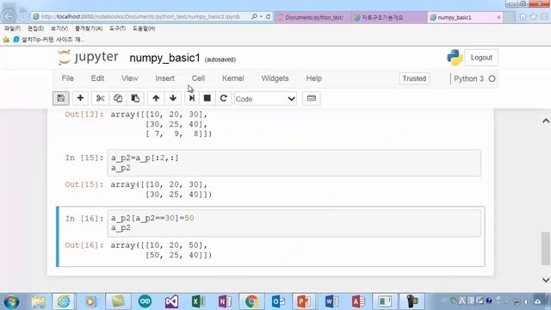Open the address bar search dropdown arrow
Screen dimensions: 551x310
coord(261,16)
